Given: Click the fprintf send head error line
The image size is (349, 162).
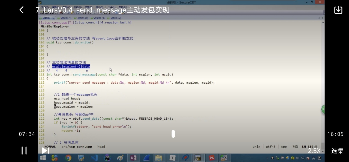Looking at the screenshot, I should (96, 126).
